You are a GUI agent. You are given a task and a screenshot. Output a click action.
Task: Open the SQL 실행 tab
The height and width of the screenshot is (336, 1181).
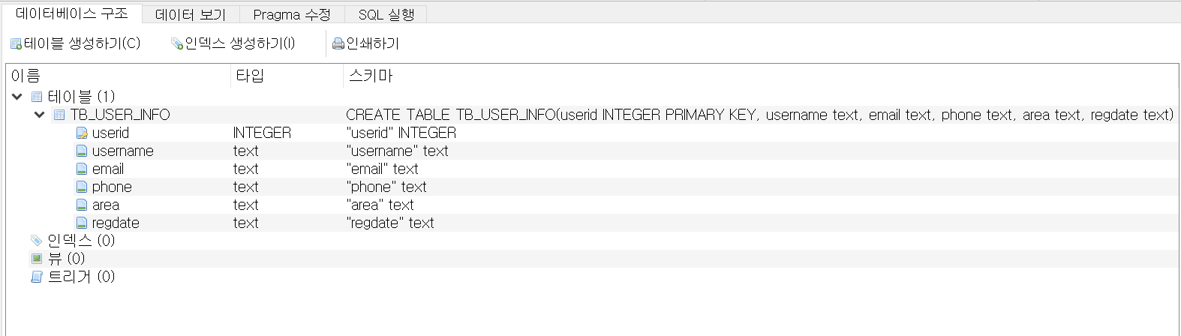(386, 14)
